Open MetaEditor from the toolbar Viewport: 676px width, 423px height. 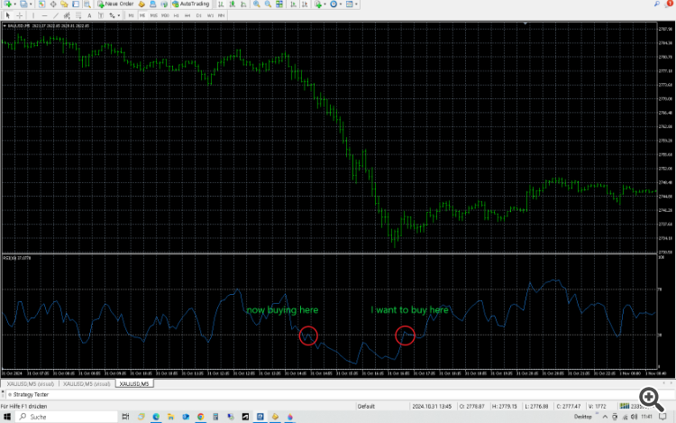(x=142, y=4)
